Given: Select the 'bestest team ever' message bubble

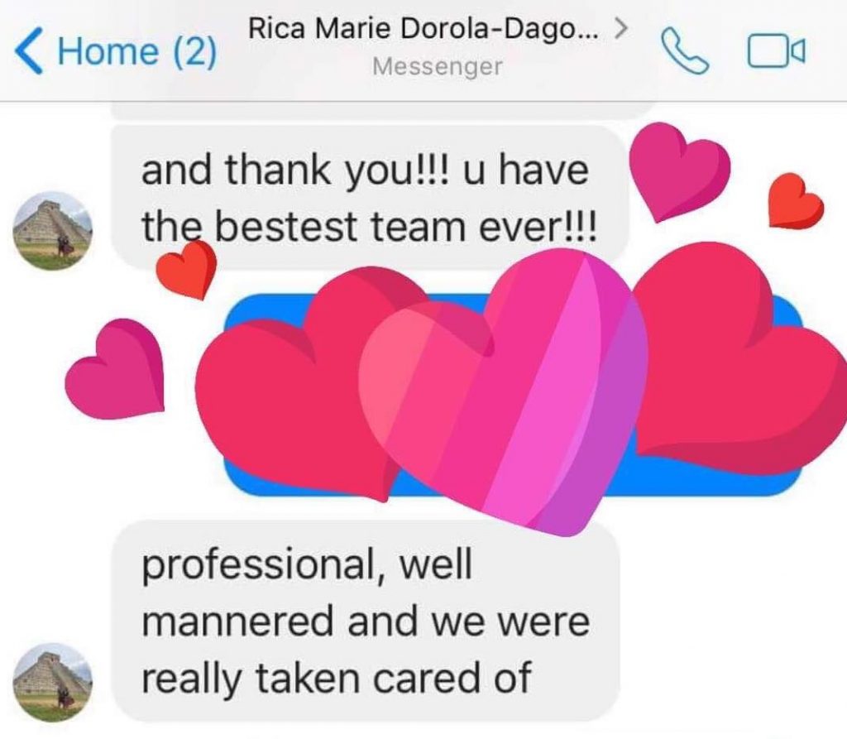Looking at the screenshot, I should (370, 197).
